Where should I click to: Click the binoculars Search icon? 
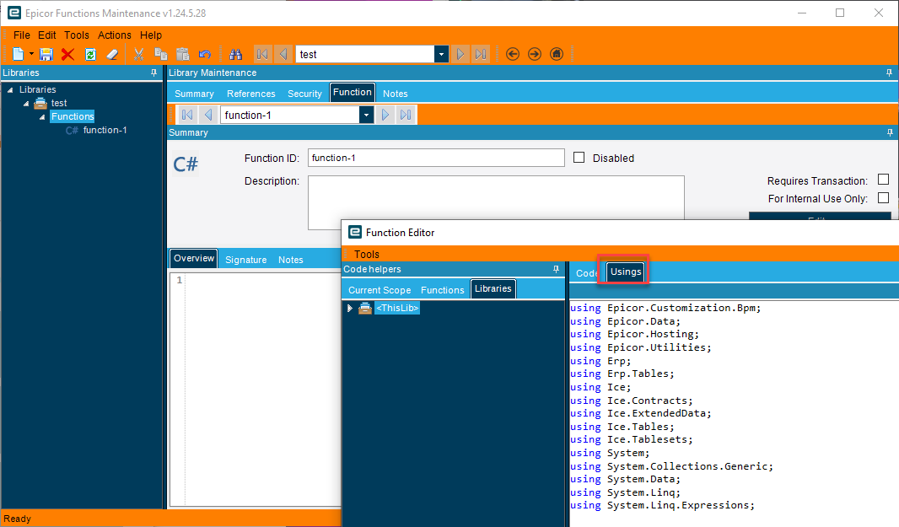[235, 54]
